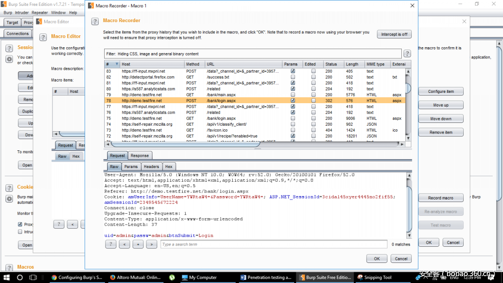Switch to the Response tab
Image resolution: width=503 pixels, height=283 pixels.
tap(140, 156)
